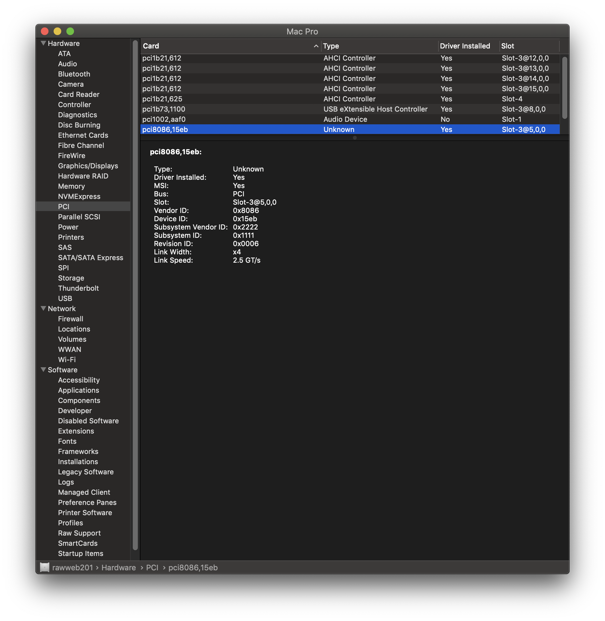Select Disabled Software in sidebar

coord(88,421)
